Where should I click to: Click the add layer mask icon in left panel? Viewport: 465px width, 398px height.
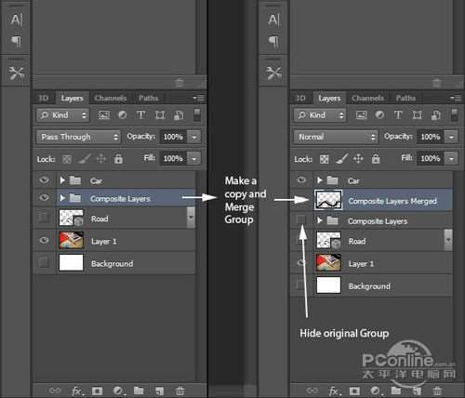point(97,391)
